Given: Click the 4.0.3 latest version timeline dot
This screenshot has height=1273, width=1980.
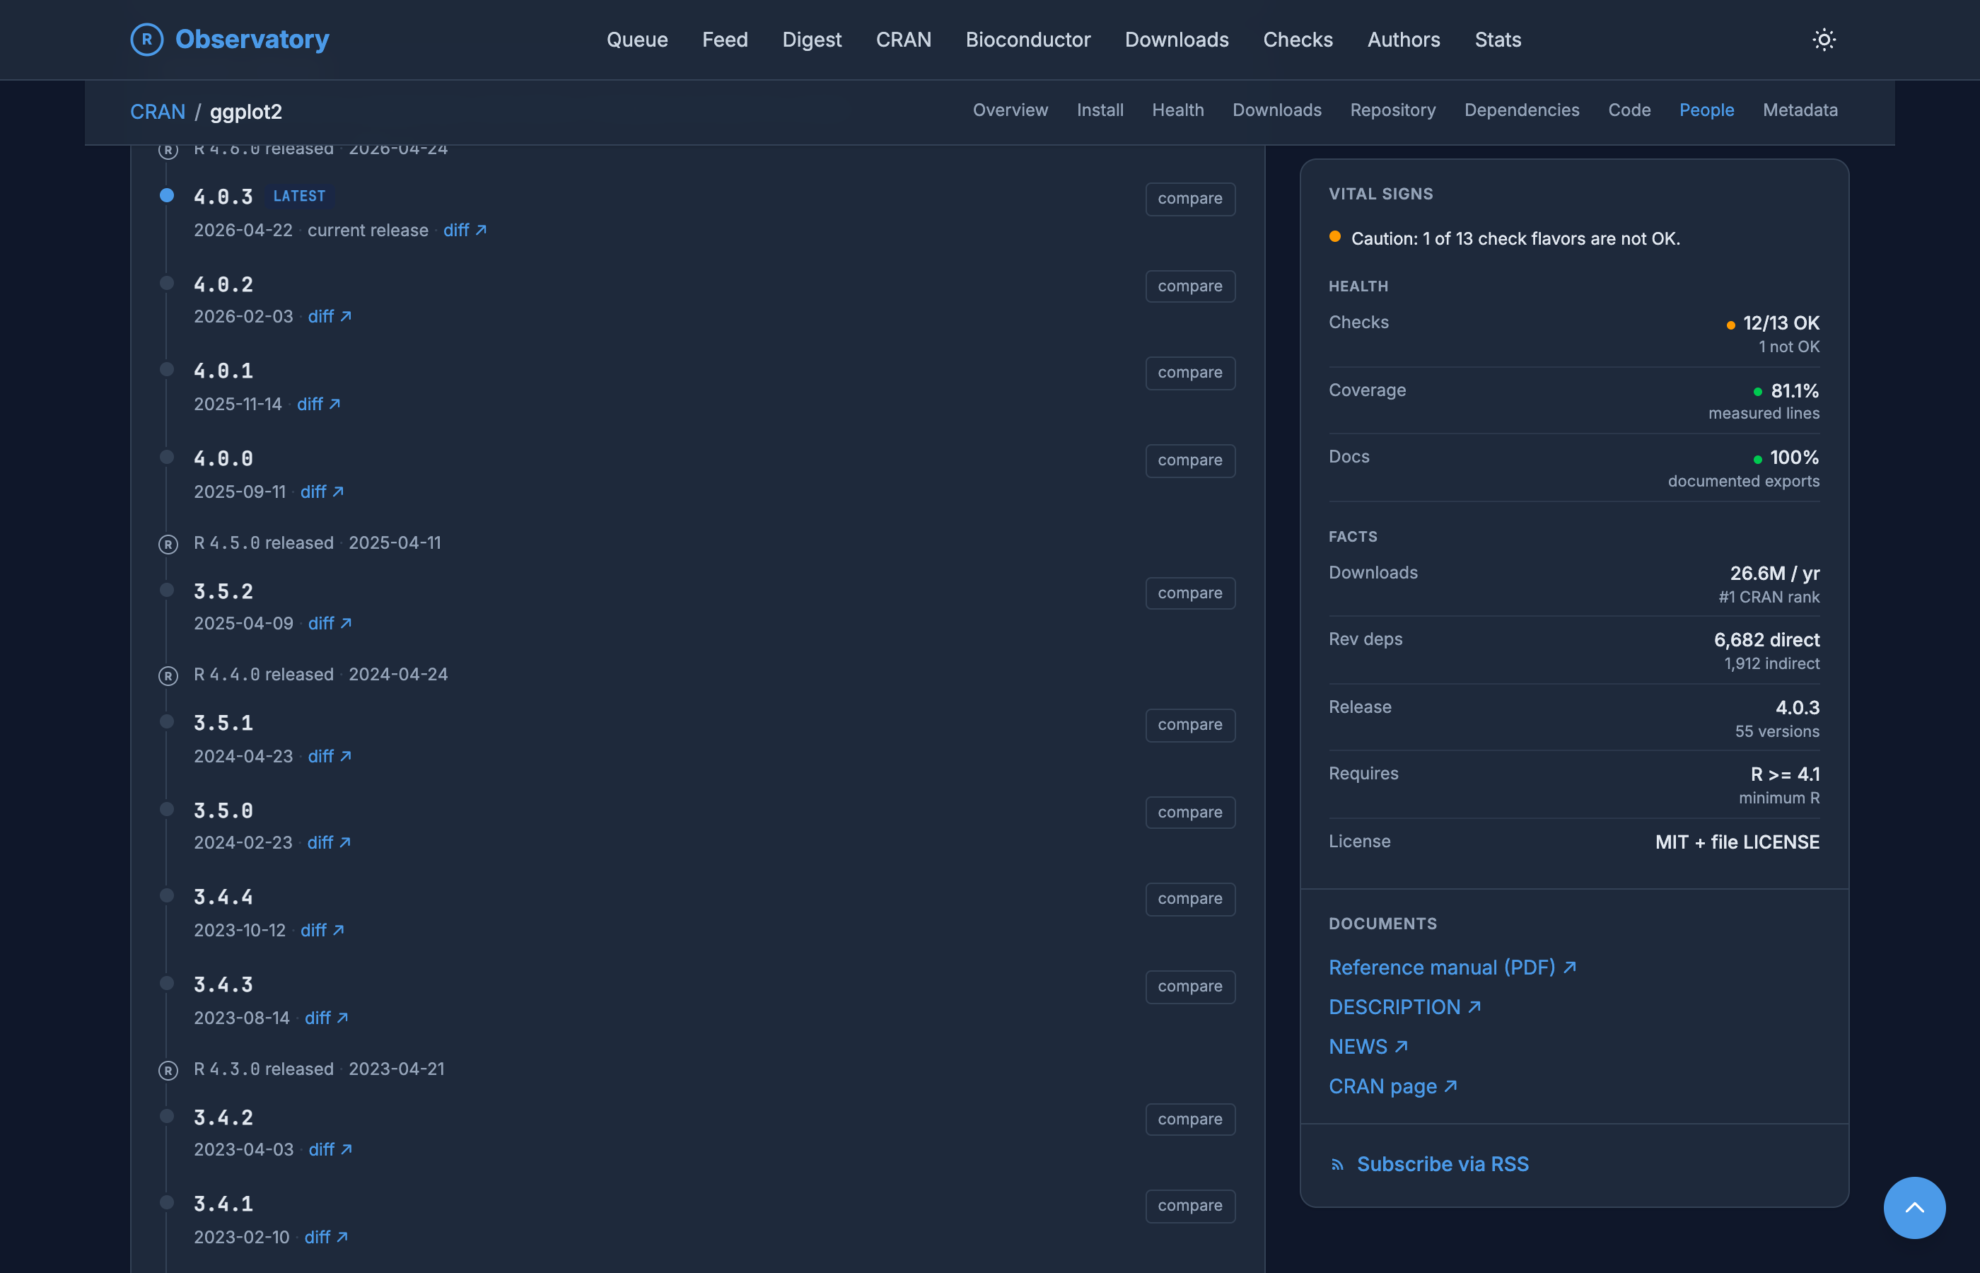Looking at the screenshot, I should (167, 195).
